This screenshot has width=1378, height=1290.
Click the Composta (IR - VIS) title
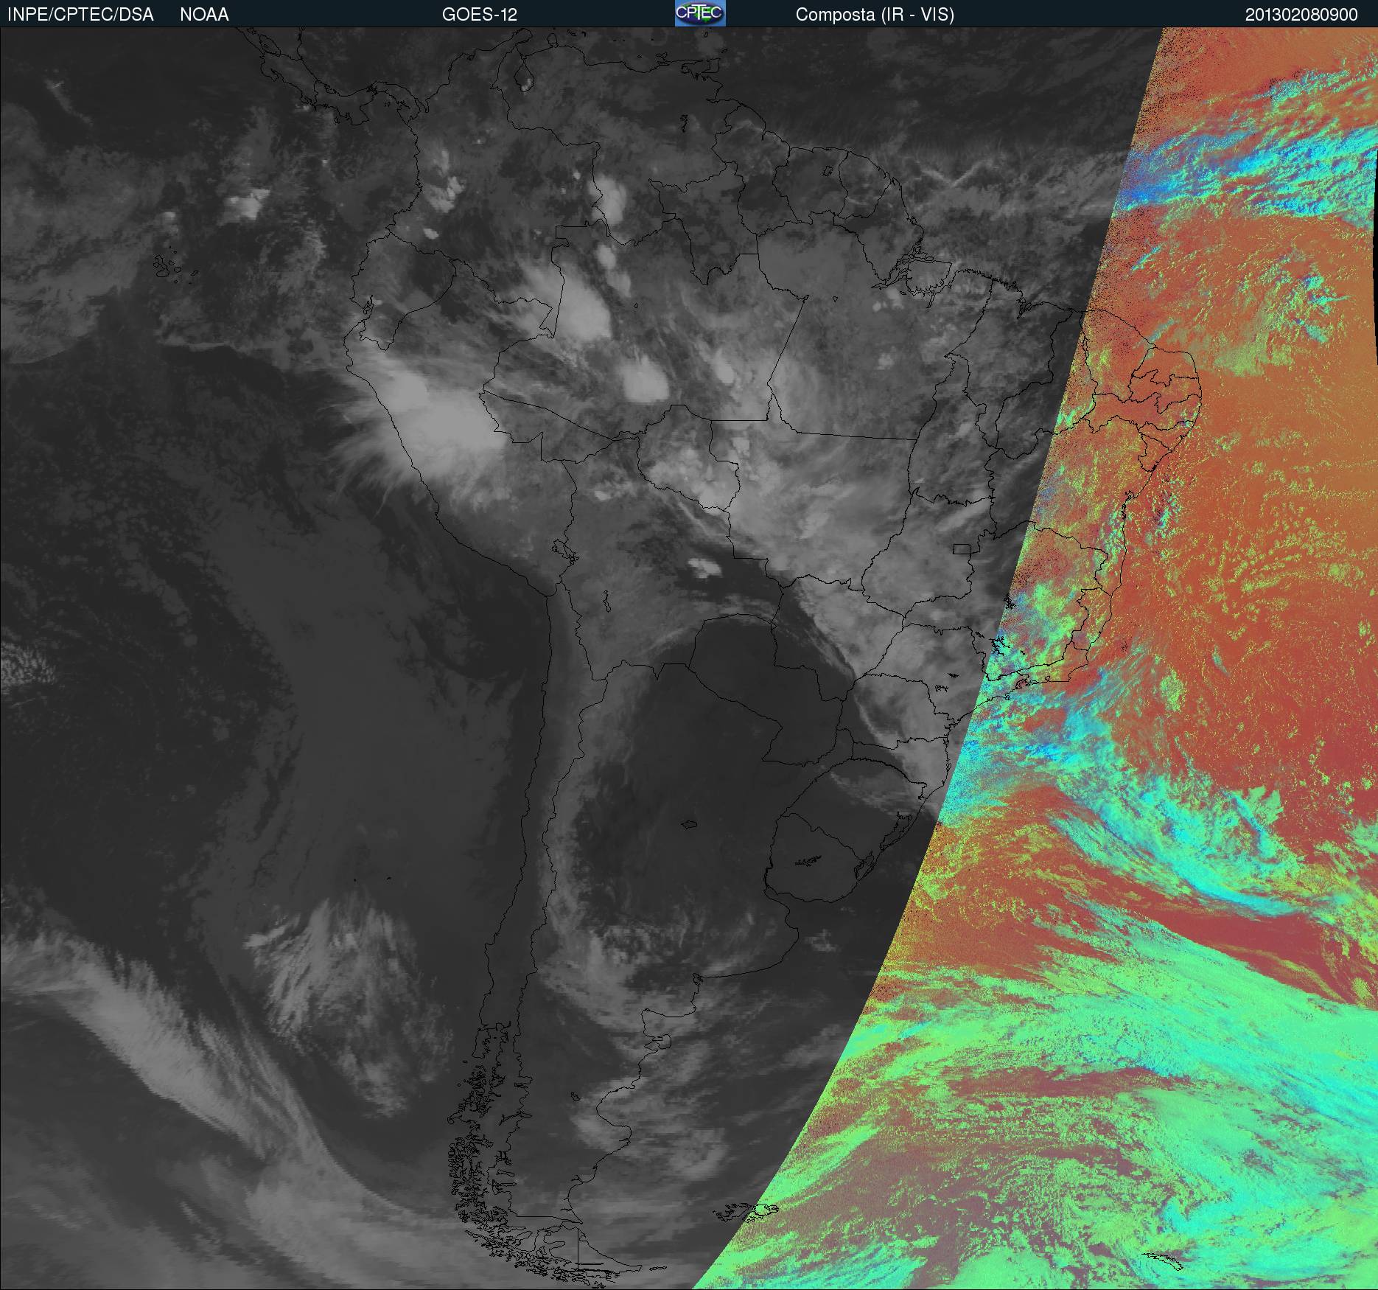(875, 15)
